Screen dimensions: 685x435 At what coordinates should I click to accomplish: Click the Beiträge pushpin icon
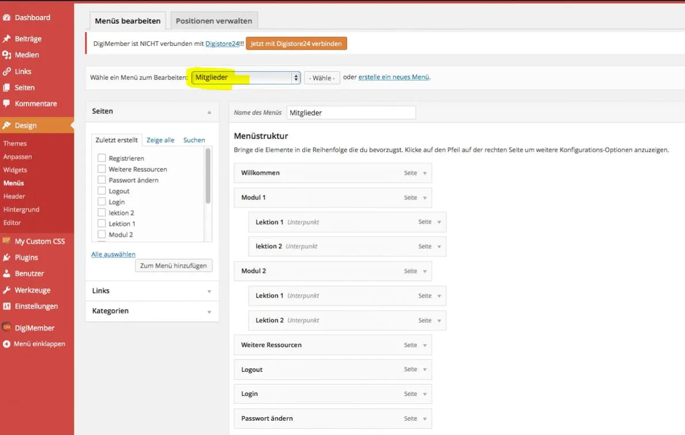[x=6, y=39]
